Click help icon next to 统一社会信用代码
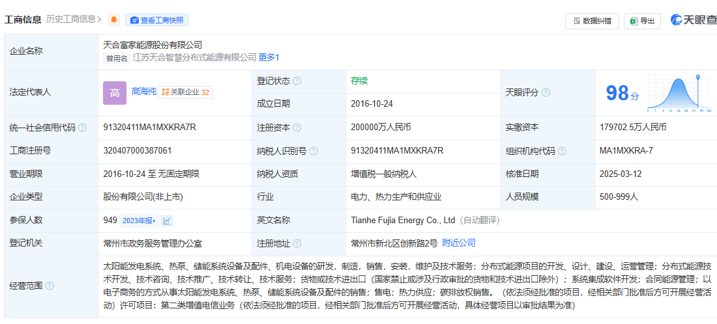Screen dimensions: 717x324 pyautogui.click(x=82, y=128)
